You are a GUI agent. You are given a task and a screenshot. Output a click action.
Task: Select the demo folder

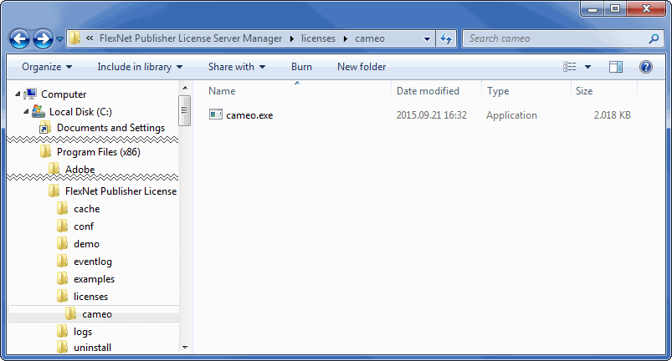click(86, 244)
